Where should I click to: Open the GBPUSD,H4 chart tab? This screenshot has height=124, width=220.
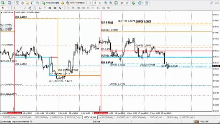point(58,117)
